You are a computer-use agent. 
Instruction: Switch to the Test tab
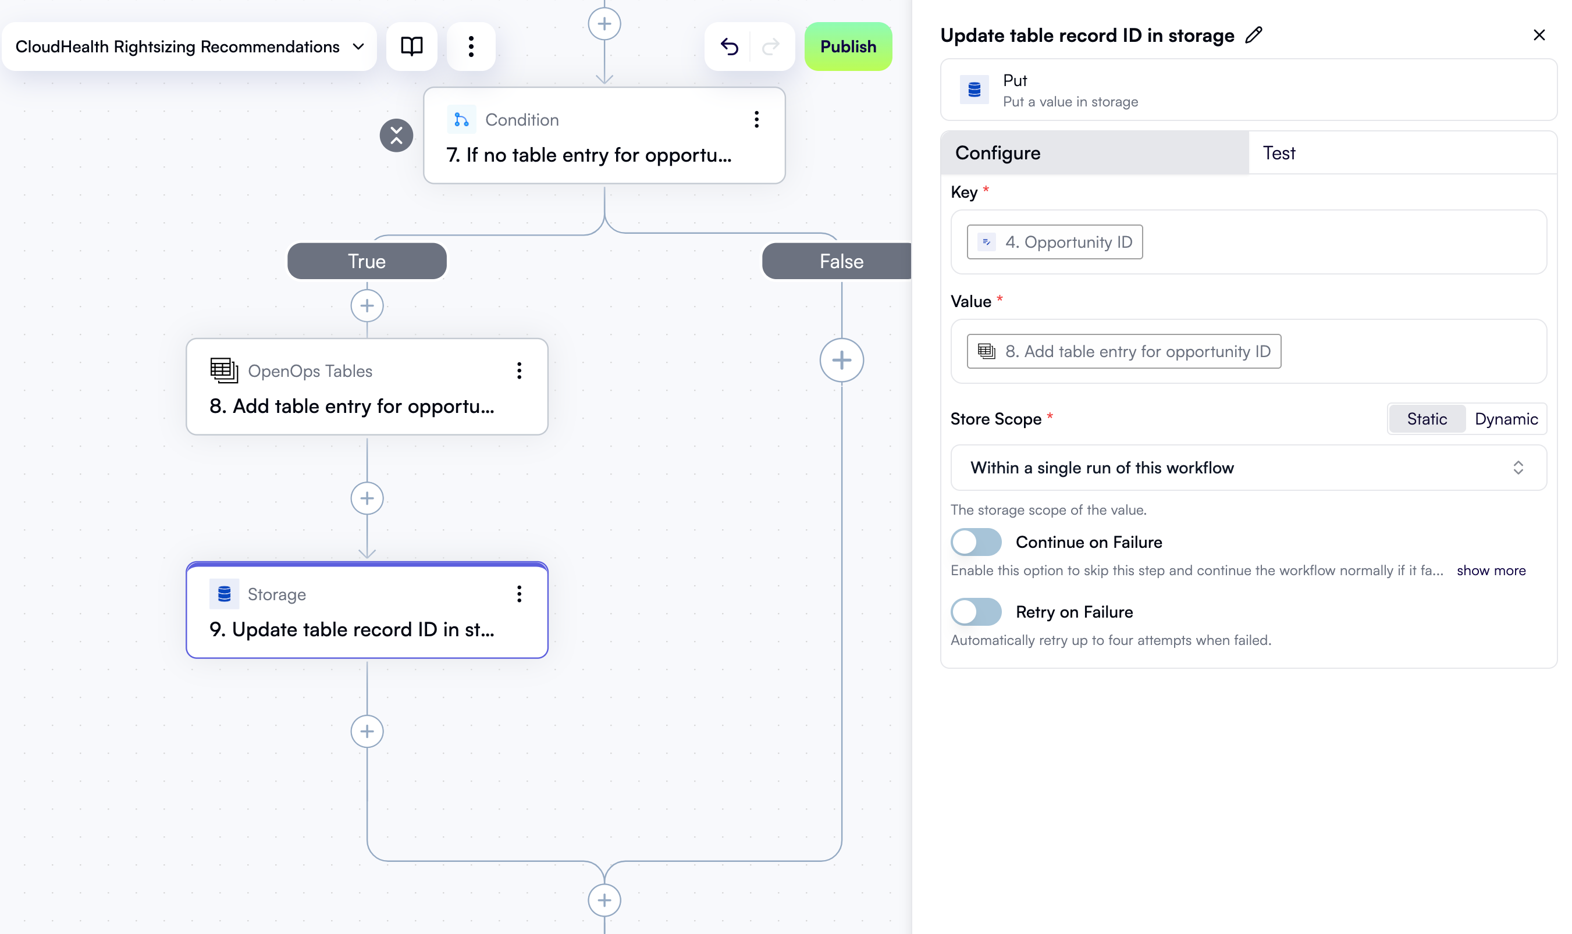point(1278,152)
